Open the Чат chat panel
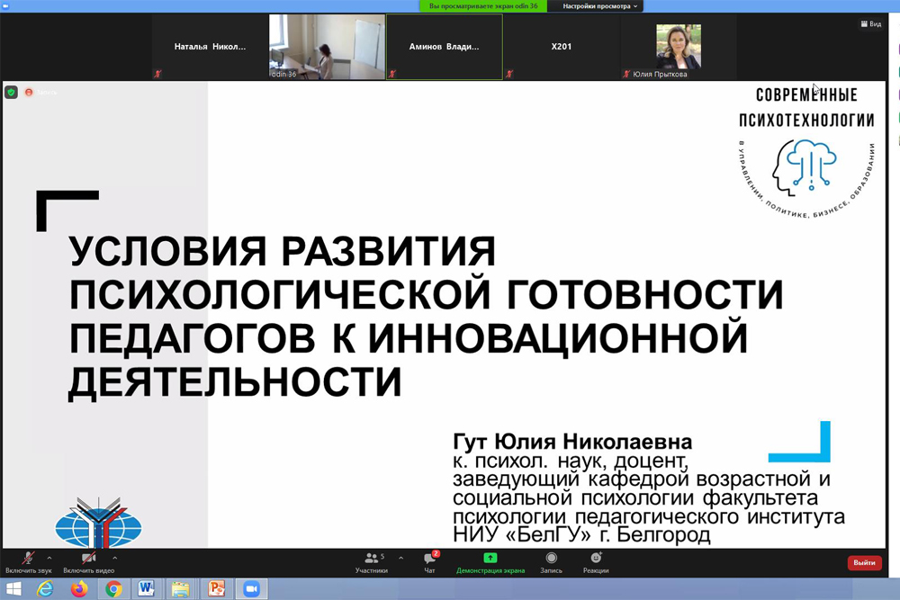This screenshot has width=900, height=600. (429, 562)
